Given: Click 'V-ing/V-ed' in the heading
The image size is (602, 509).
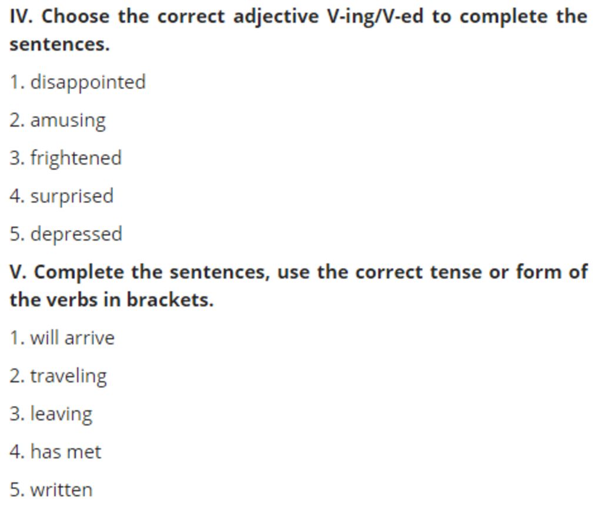Looking at the screenshot, I should [375, 17].
